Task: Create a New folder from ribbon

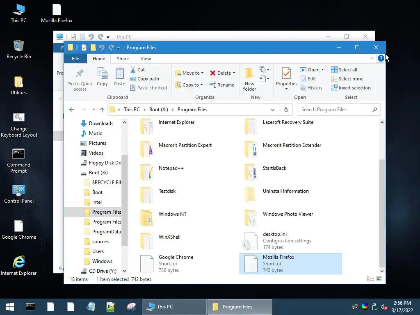Action: click(249, 79)
